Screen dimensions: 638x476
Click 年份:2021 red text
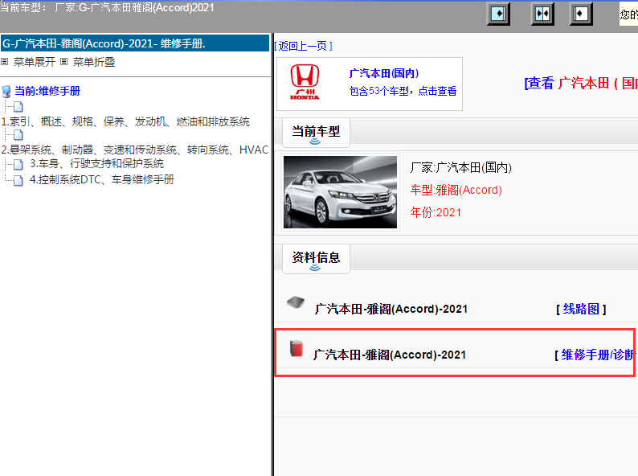click(436, 212)
